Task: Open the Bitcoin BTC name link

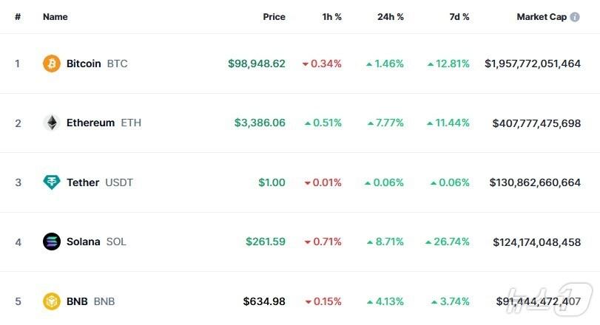Action: click(x=84, y=64)
